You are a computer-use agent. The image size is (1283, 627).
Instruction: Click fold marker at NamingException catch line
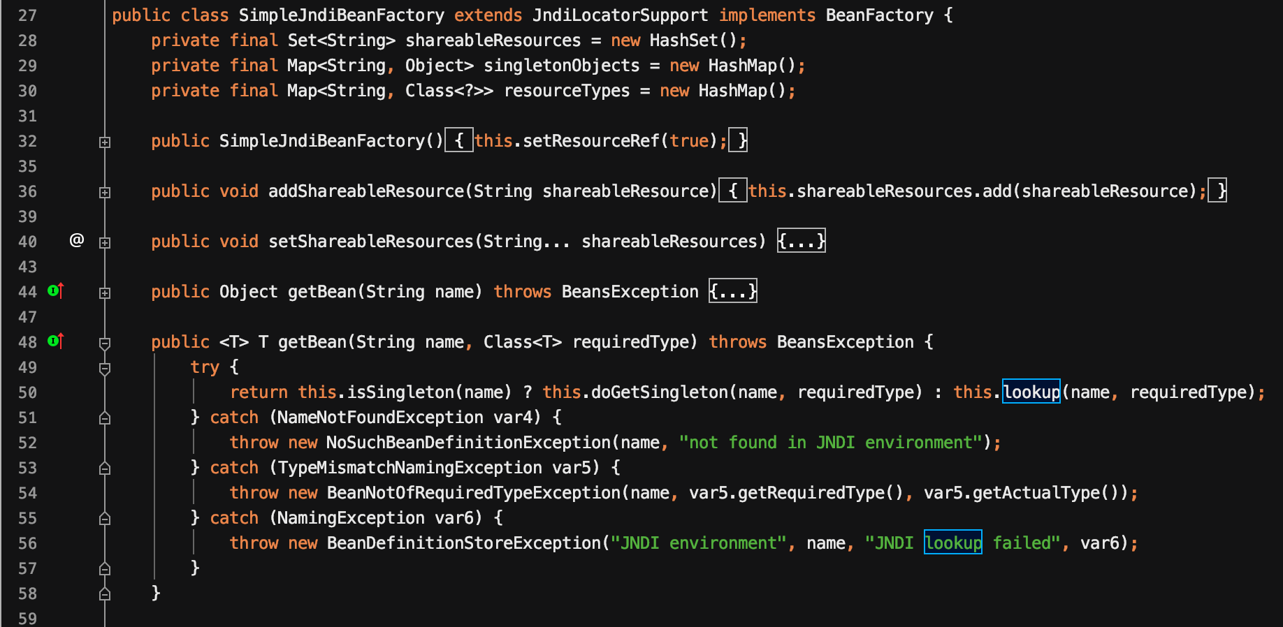105,519
